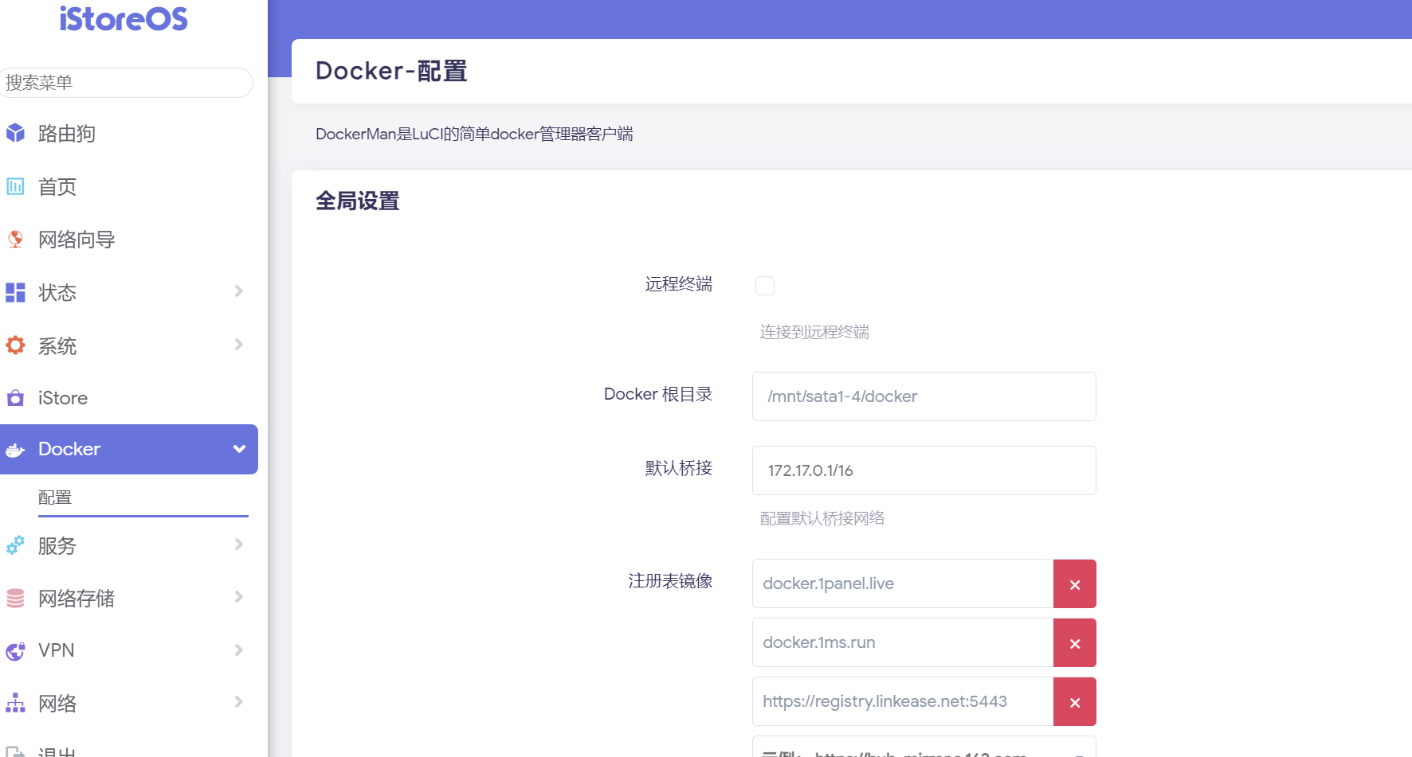Image resolution: width=1412 pixels, height=757 pixels.
Task: Open the 状态 menu label
Action: point(57,292)
